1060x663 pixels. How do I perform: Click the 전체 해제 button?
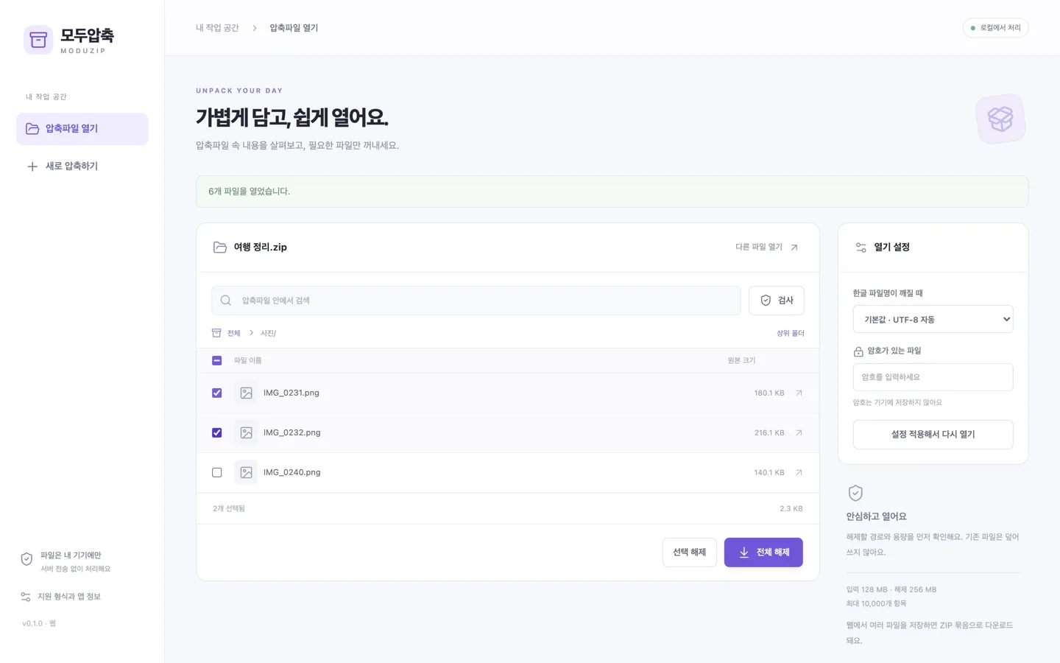coord(763,552)
